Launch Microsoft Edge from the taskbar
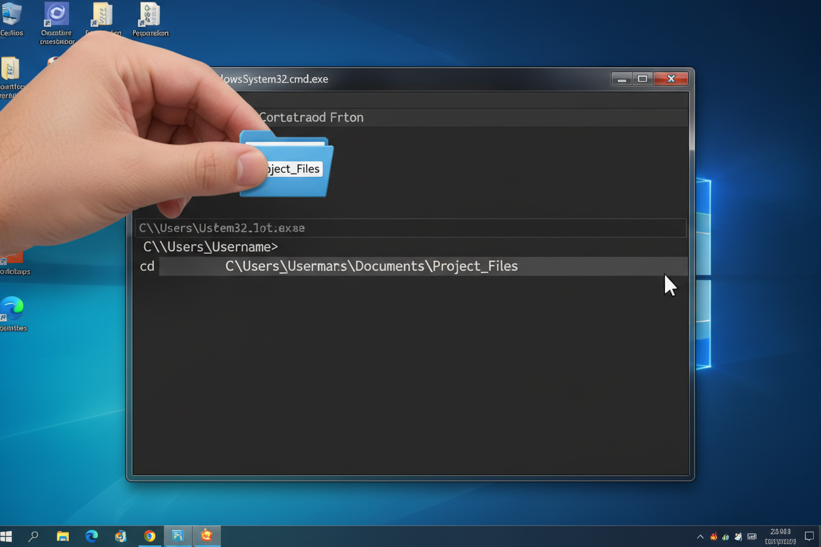Image resolution: width=821 pixels, height=547 pixels. (91, 536)
